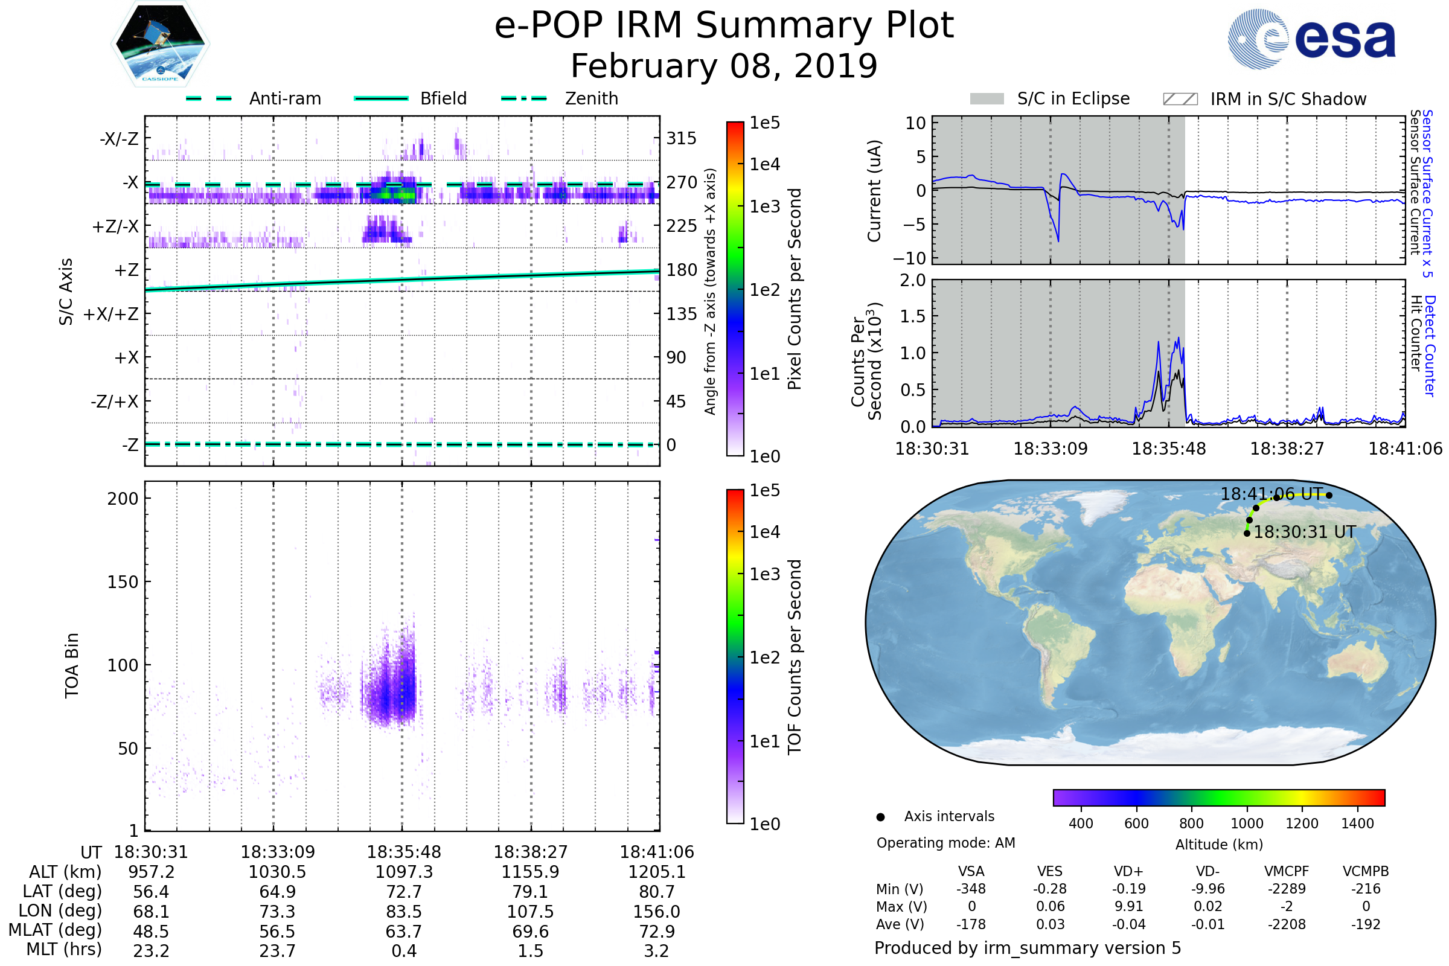Click the 18:30:31 UT label on the map
The image size is (1449, 966).
[x=1304, y=533]
